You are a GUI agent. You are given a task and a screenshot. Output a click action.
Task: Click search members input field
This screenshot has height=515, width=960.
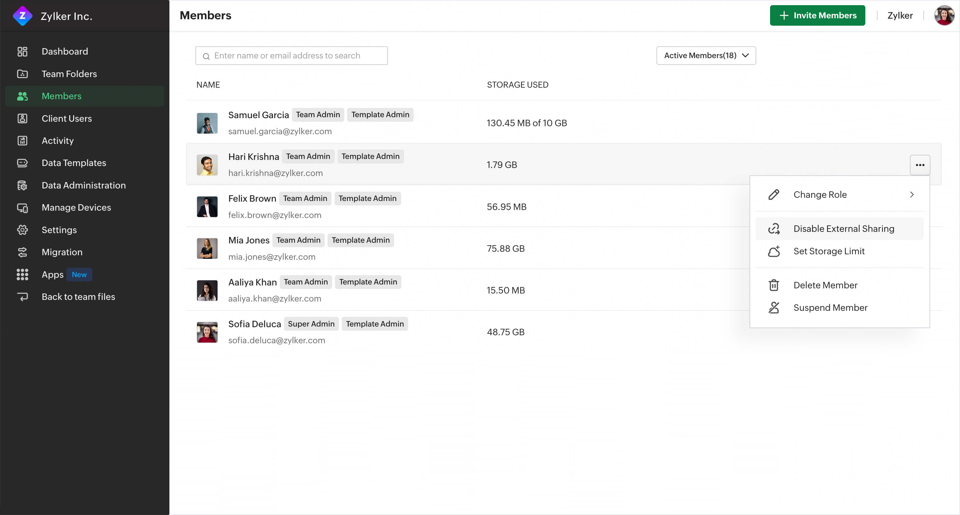point(291,55)
